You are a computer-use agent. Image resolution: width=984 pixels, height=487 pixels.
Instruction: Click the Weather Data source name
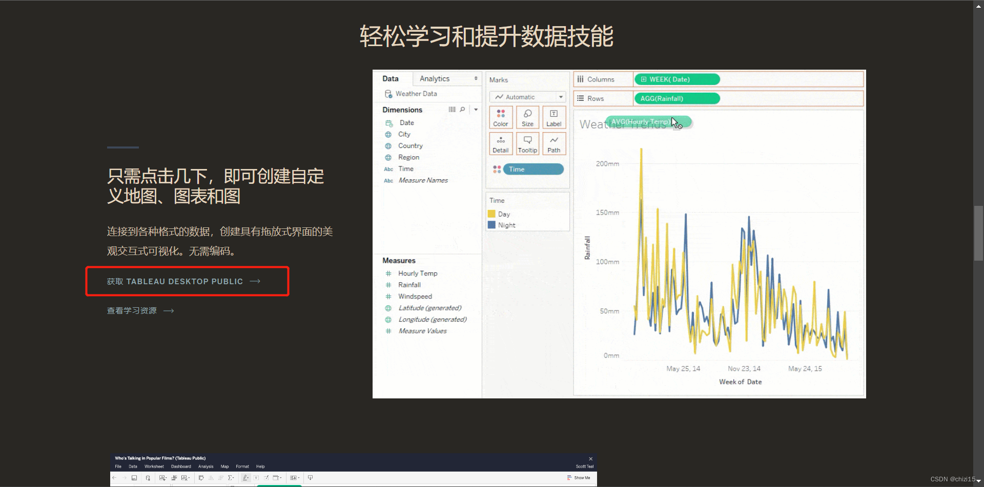point(416,94)
